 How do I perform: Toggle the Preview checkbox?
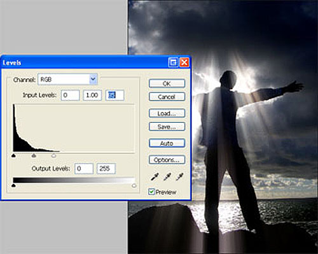tap(151, 192)
